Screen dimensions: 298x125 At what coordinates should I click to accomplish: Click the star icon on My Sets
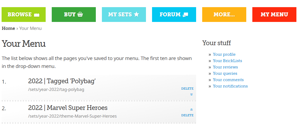pyautogui.click(x=136, y=14)
